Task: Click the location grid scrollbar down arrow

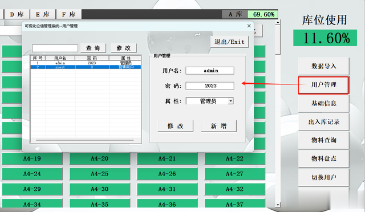Action: 278,205
